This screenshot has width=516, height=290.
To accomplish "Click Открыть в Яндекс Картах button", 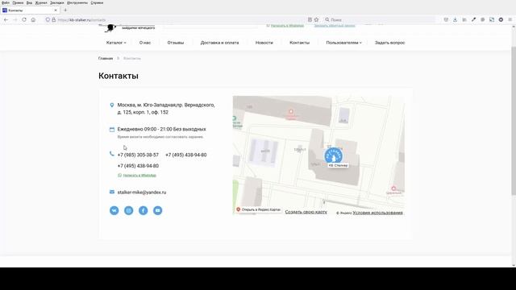I will coord(258,209).
